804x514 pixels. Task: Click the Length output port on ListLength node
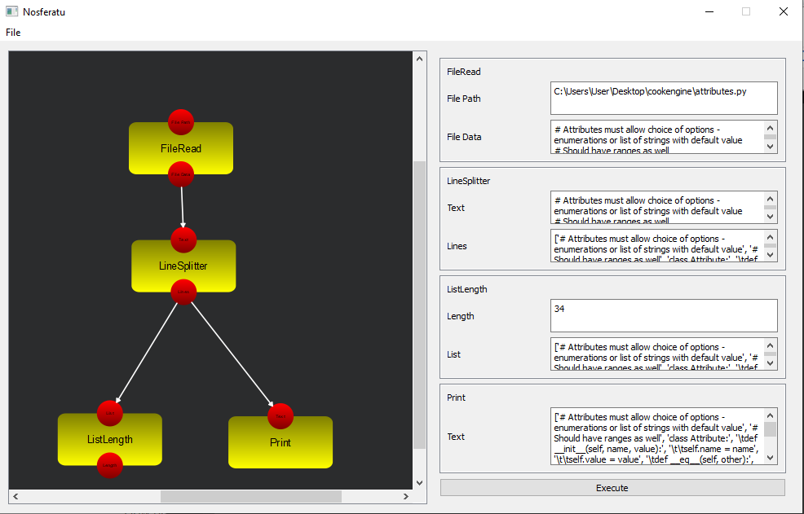(x=110, y=465)
